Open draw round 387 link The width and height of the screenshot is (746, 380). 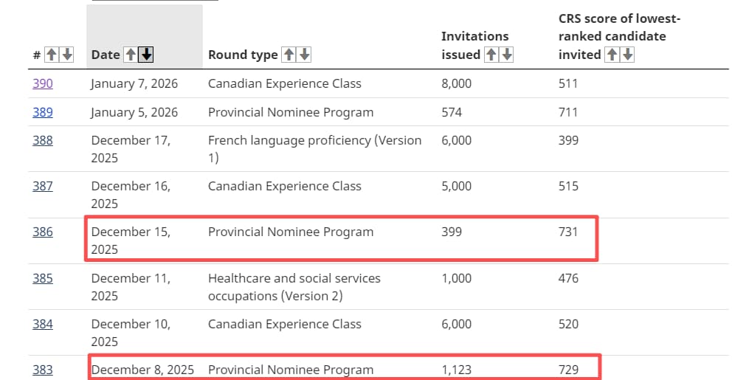pyautogui.click(x=43, y=186)
